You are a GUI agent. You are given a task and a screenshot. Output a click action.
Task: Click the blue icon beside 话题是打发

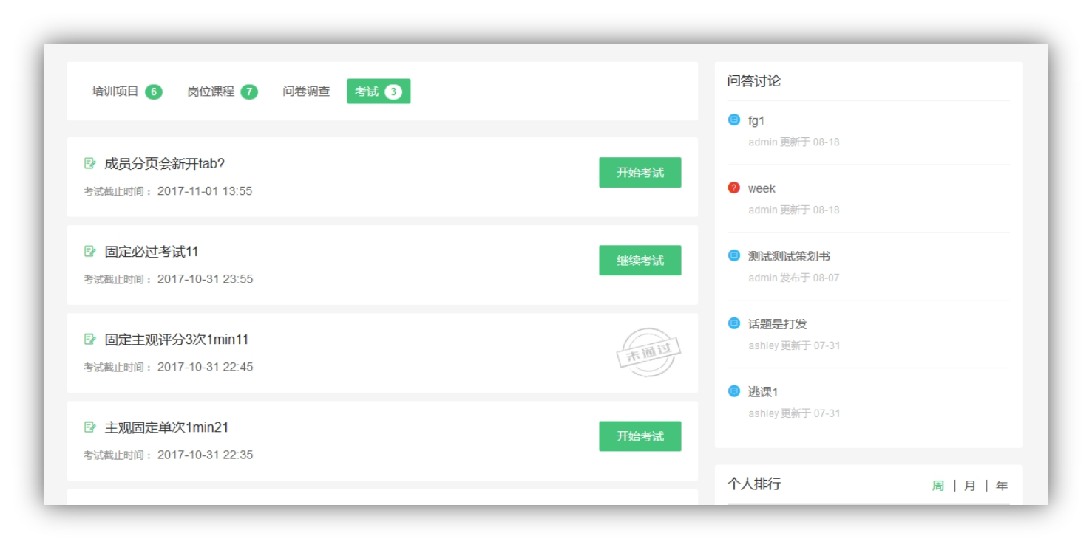pyautogui.click(x=733, y=323)
